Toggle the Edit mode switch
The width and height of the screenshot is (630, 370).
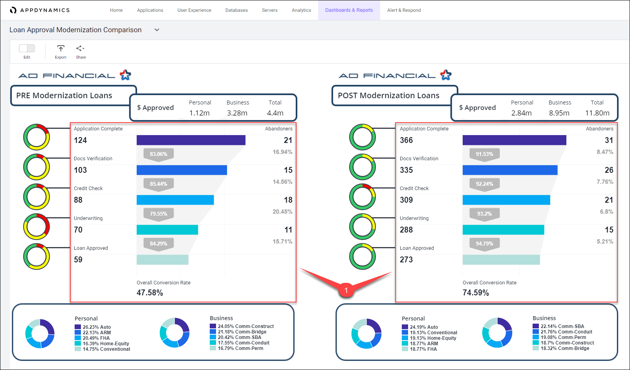click(27, 48)
